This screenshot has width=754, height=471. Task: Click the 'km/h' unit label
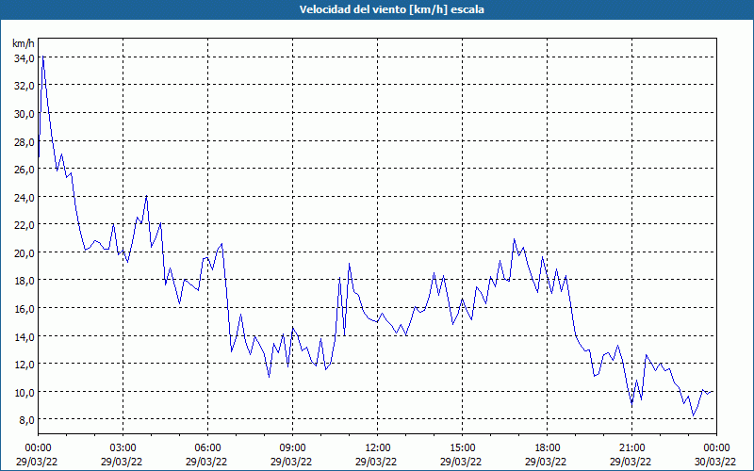pos(24,43)
